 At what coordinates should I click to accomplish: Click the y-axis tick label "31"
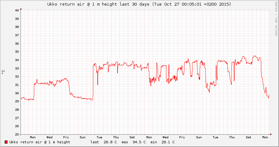pos(17,85)
